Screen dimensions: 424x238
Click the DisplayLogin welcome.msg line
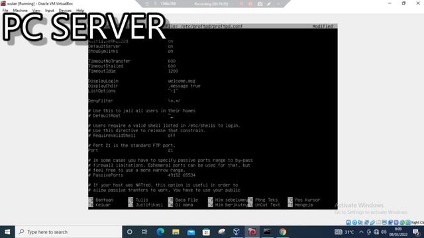pyautogui.click(x=142, y=81)
